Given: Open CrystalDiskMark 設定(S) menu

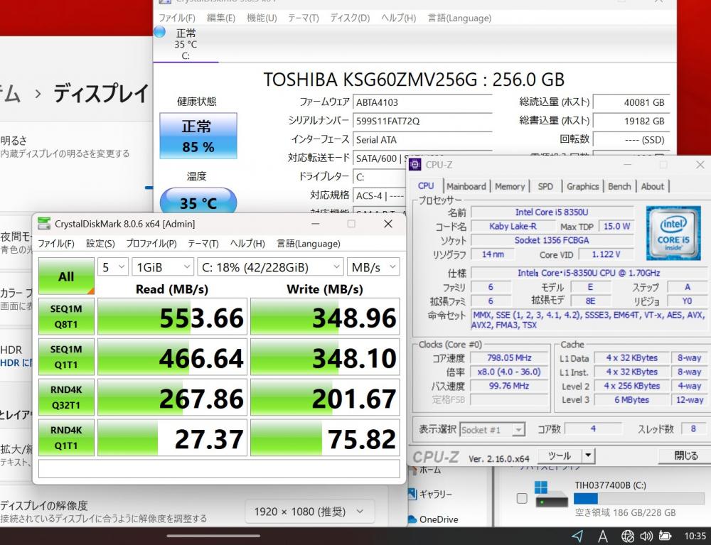Looking at the screenshot, I should pyautogui.click(x=100, y=244).
